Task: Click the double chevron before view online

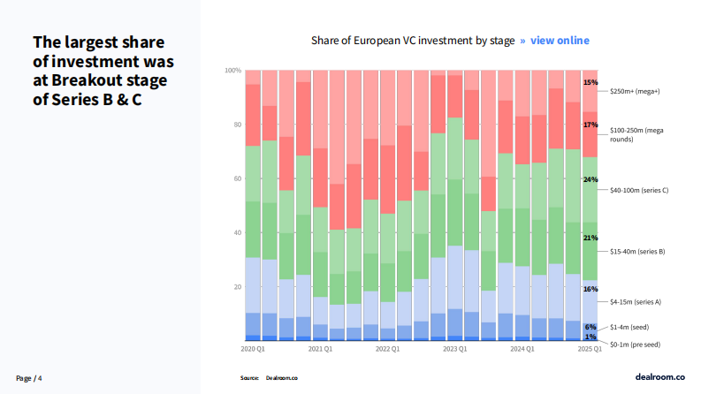Action: pos(522,41)
